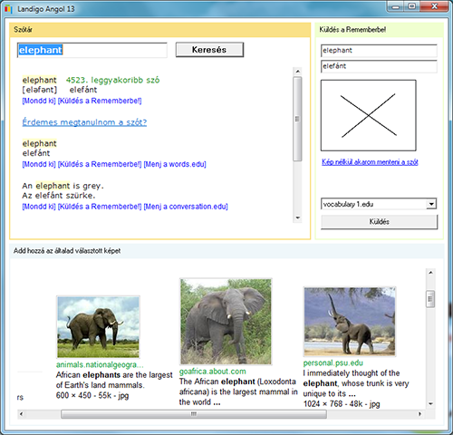
Task: Open the vocabulary 1.edu dropdown
Action: pos(431,204)
